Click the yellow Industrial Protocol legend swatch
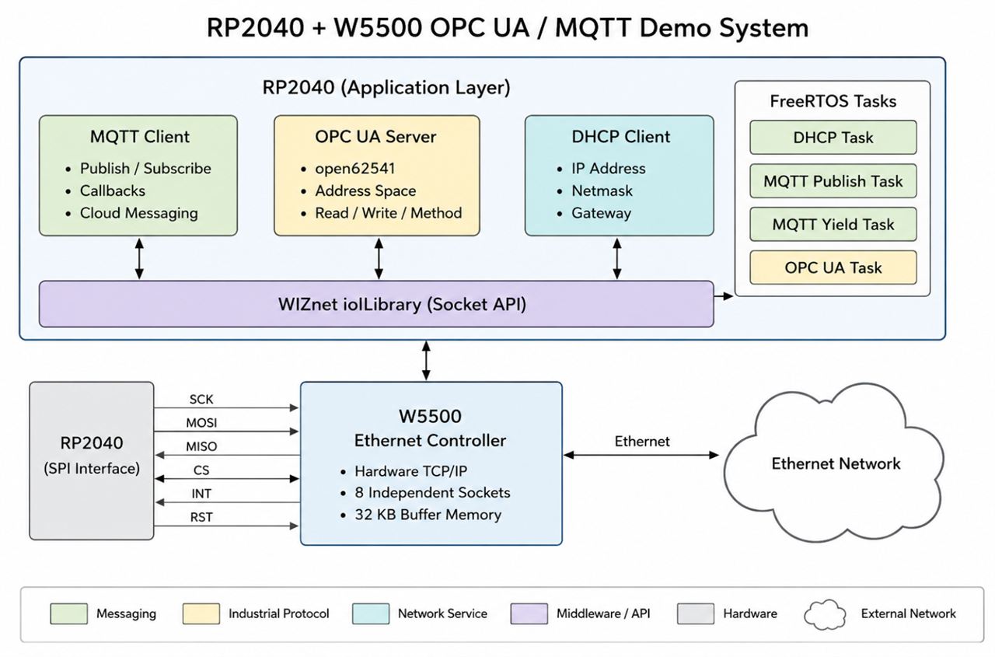 click(201, 613)
